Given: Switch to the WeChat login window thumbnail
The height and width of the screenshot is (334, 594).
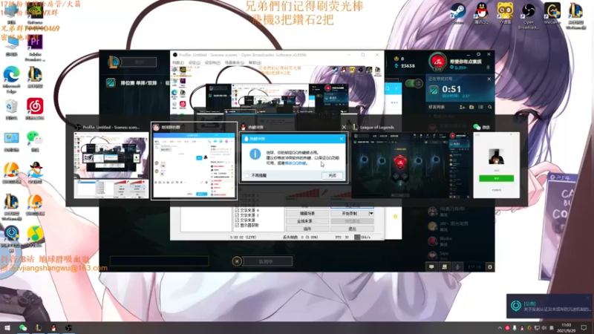Looking at the screenshot, I should pyautogui.click(x=496, y=165).
